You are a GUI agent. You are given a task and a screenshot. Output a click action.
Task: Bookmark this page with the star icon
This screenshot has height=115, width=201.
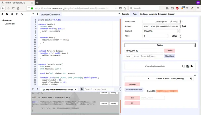(x=125, y=8)
